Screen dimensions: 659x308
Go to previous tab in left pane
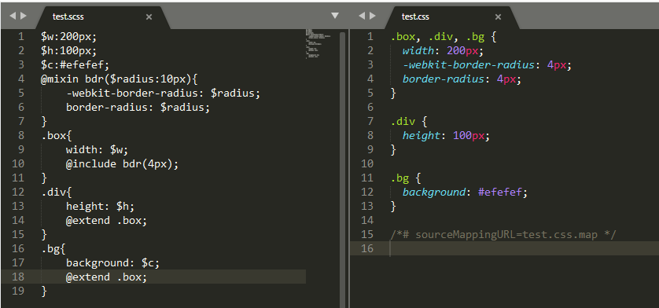(12, 16)
